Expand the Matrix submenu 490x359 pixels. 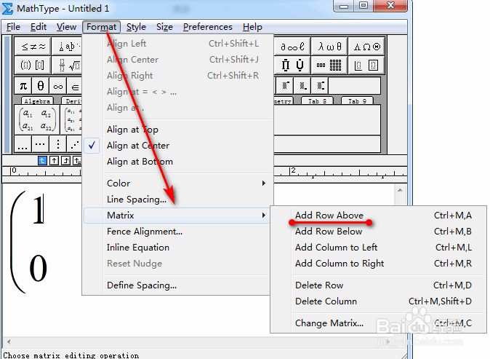pyautogui.click(x=178, y=216)
